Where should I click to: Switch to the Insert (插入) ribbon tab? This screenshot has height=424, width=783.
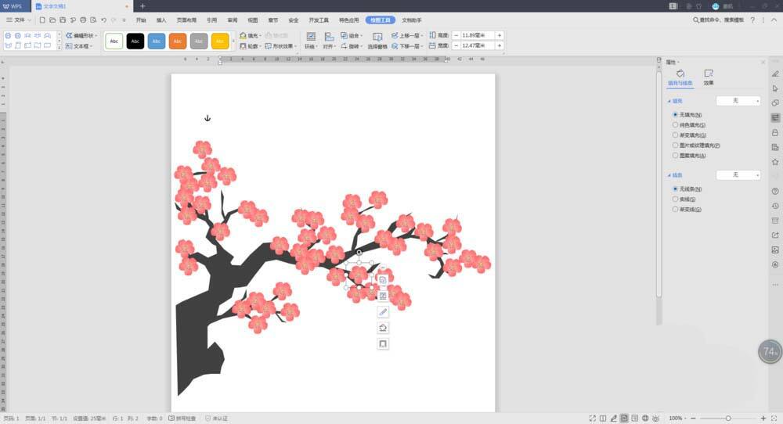pyautogui.click(x=161, y=20)
